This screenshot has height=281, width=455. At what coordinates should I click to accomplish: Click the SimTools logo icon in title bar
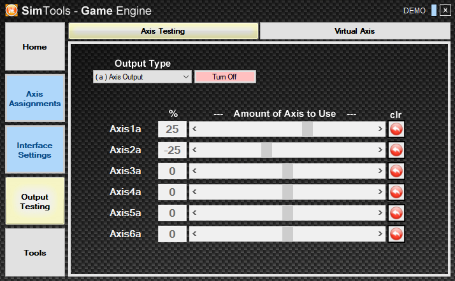coord(11,11)
